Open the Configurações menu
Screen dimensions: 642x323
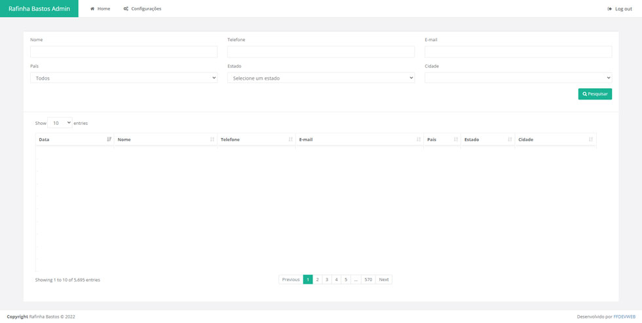tap(142, 8)
